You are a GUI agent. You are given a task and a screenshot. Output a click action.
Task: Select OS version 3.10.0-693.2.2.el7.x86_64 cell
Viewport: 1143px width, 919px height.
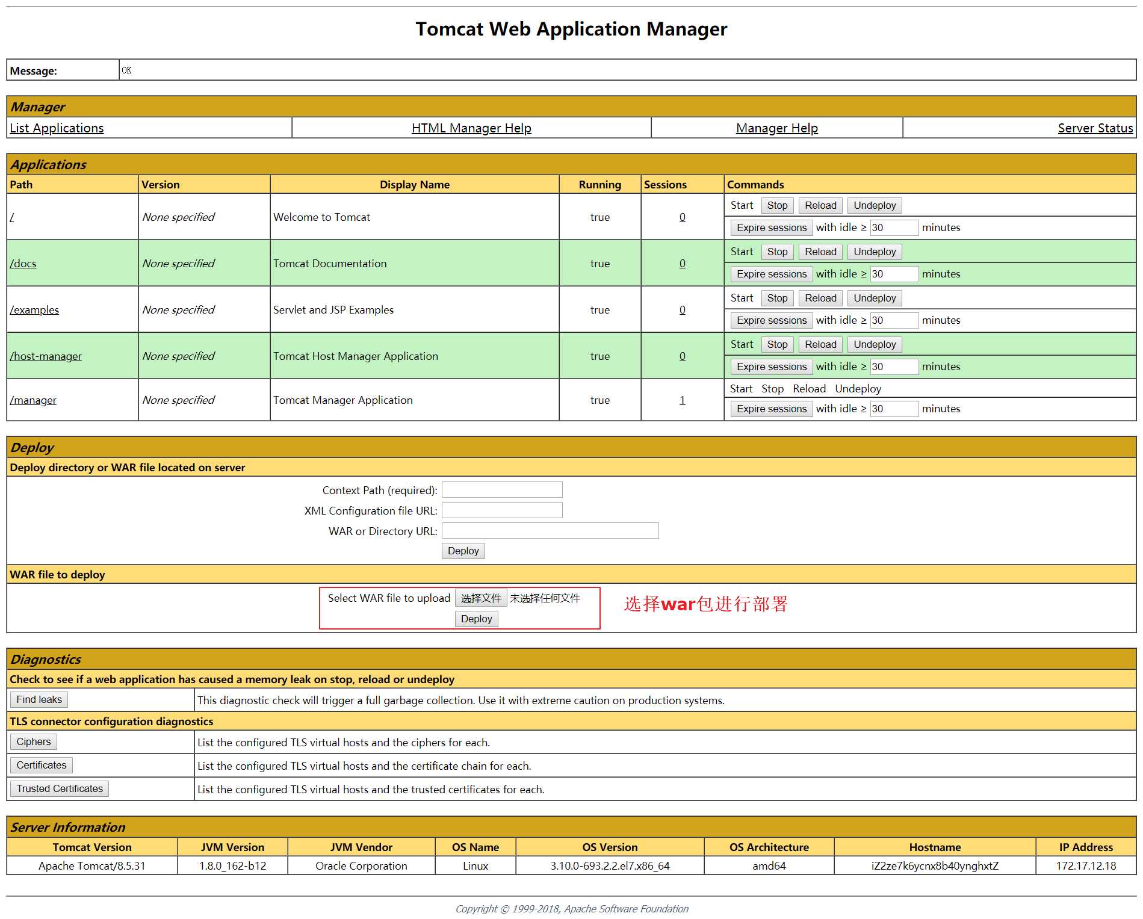(x=610, y=866)
